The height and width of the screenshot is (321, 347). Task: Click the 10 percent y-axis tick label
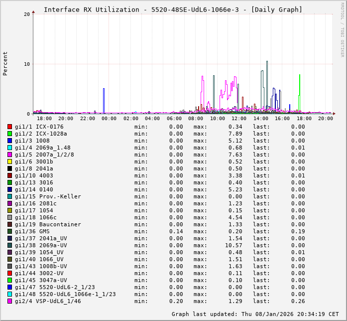[27, 64]
